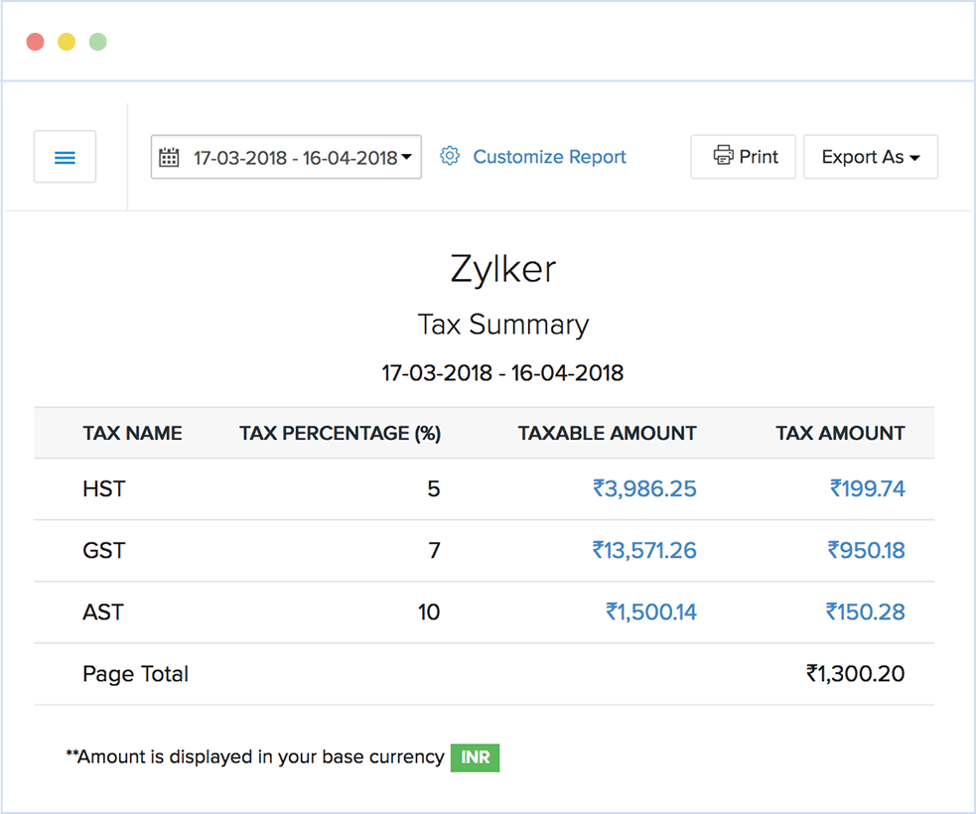
Task: View GST tax amount ₹950.18 details
Action: [866, 550]
